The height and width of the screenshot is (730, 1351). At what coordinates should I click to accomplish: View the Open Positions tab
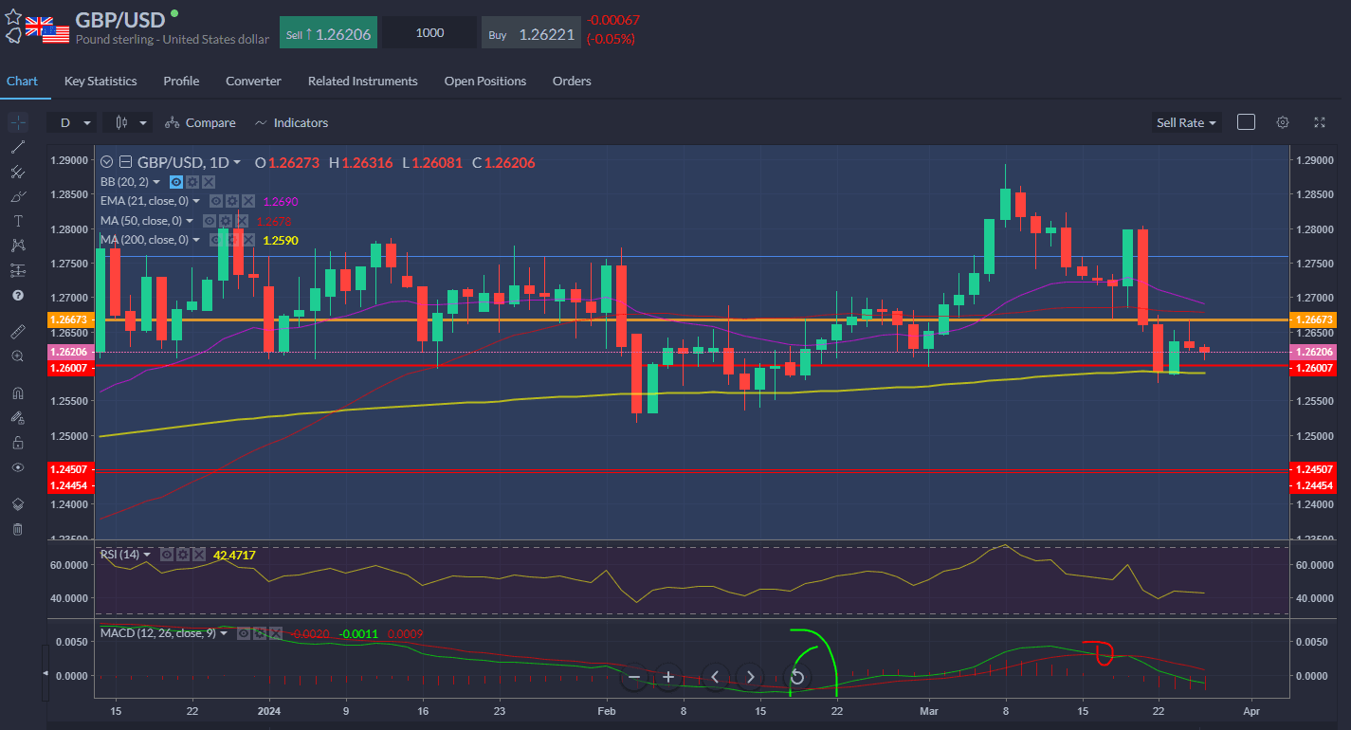485,82
